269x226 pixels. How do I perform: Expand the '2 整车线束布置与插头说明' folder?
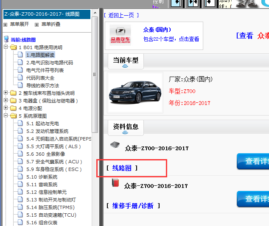click(x=6, y=93)
